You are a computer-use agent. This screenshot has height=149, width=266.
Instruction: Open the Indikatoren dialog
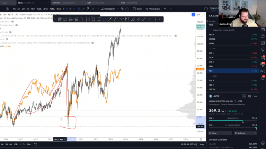pyautogui.click(x=108, y=9)
